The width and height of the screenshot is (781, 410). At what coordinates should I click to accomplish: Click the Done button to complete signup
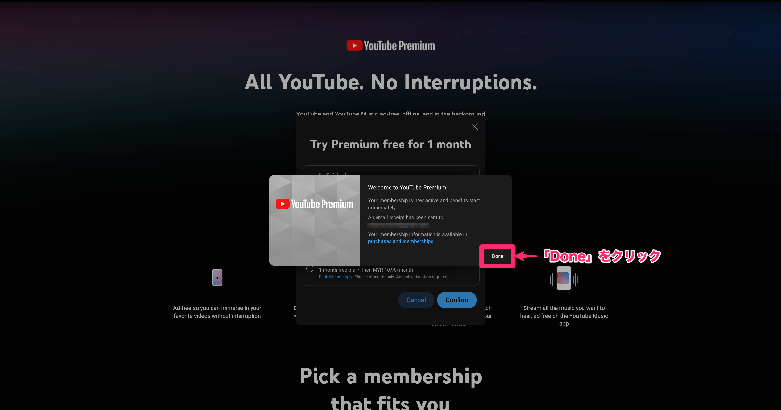coord(498,256)
